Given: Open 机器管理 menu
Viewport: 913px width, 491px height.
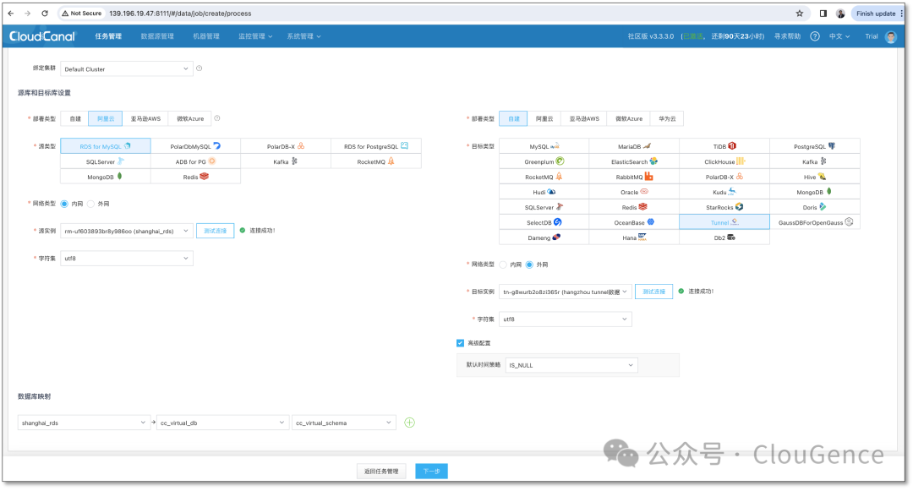Looking at the screenshot, I should pos(206,36).
